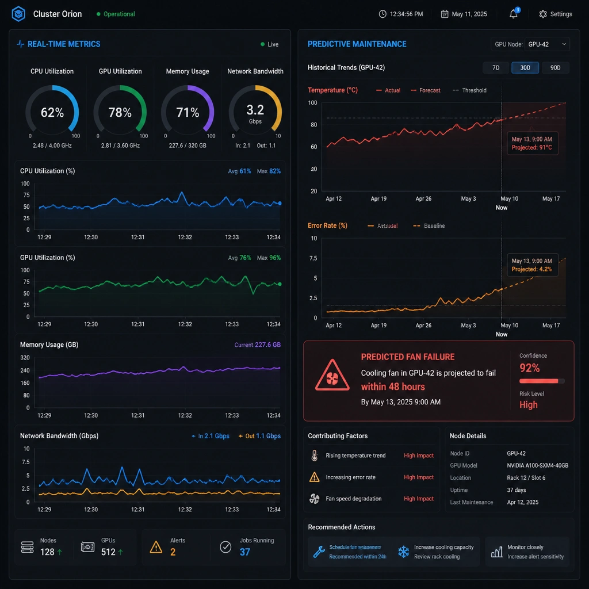The width and height of the screenshot is (589, 589).
Task: Click the fan failure warning triangle icon
Action: coord(332,375)
